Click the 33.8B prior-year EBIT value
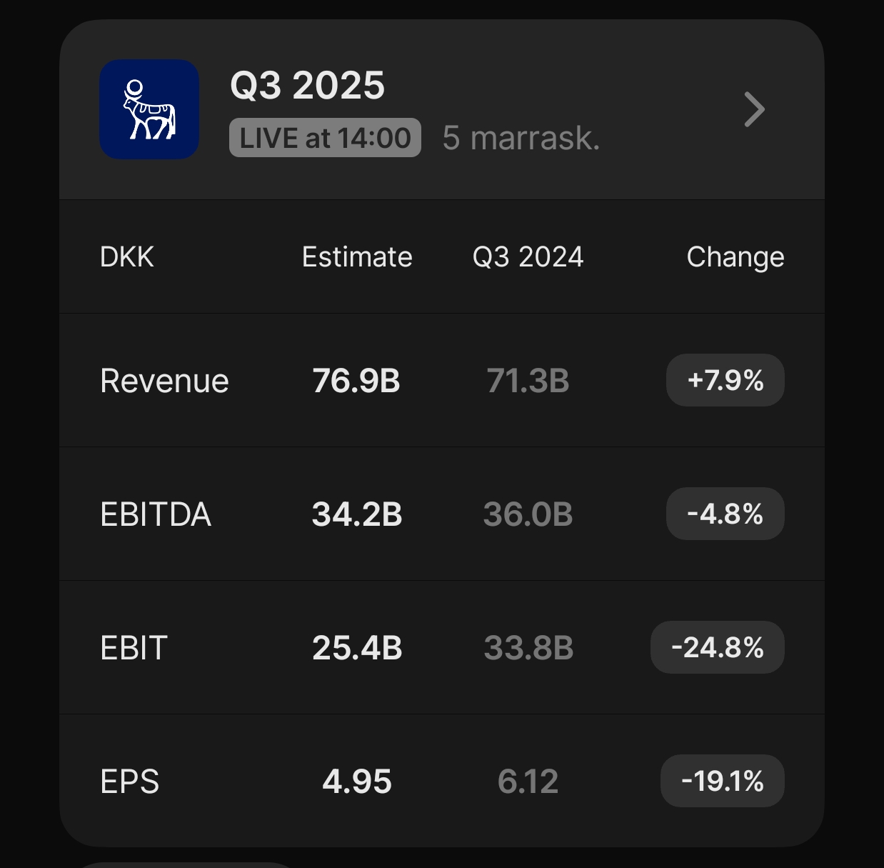 (528, 648)
